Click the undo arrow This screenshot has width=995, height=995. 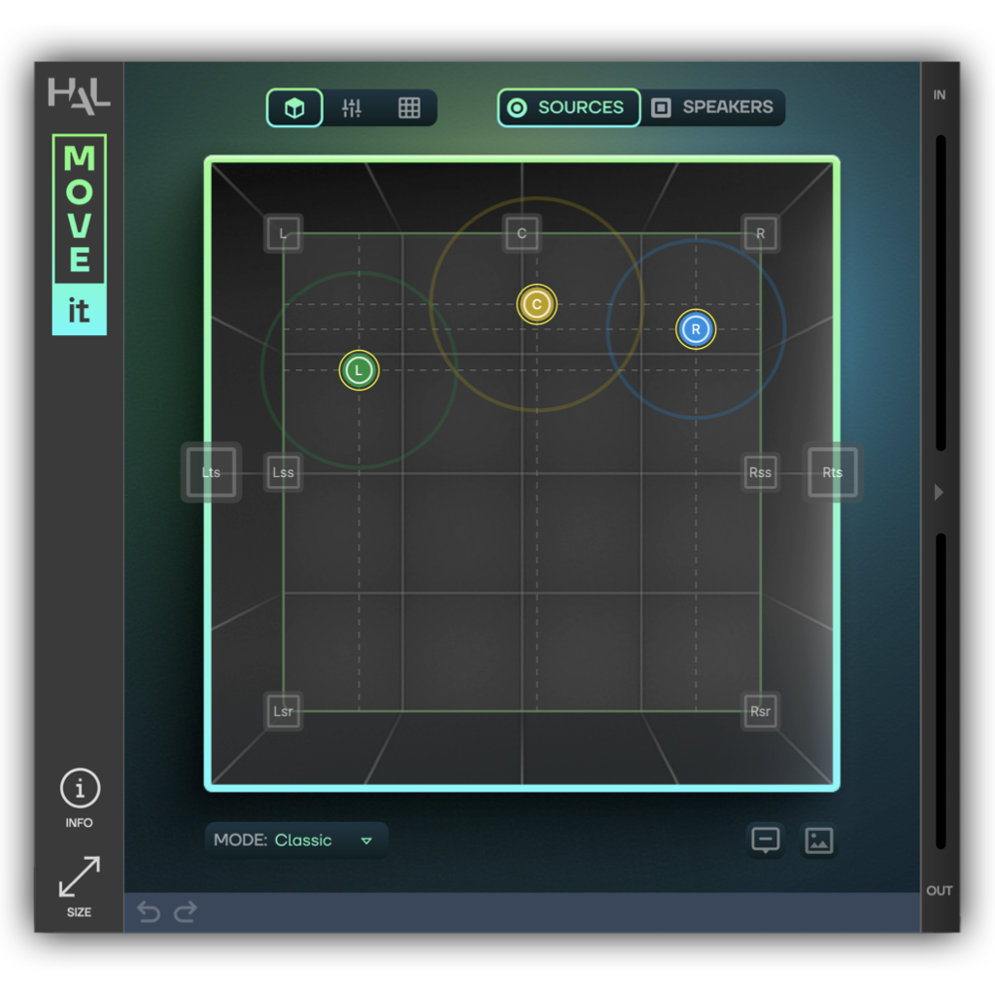point(149,911)
